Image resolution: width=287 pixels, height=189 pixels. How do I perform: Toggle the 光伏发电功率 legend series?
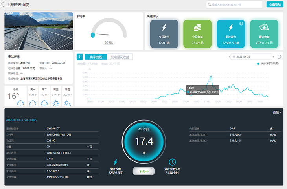[x=267, y=63]
